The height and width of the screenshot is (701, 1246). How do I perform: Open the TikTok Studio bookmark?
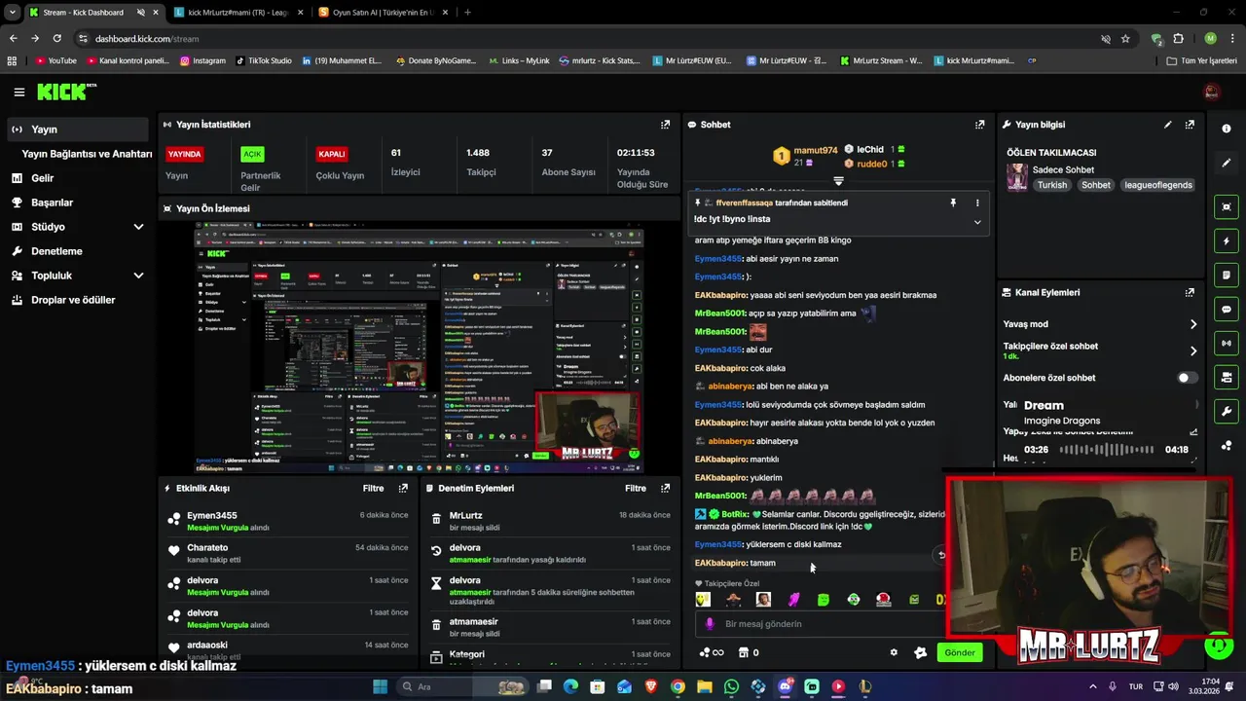click(x=263, y=60)
